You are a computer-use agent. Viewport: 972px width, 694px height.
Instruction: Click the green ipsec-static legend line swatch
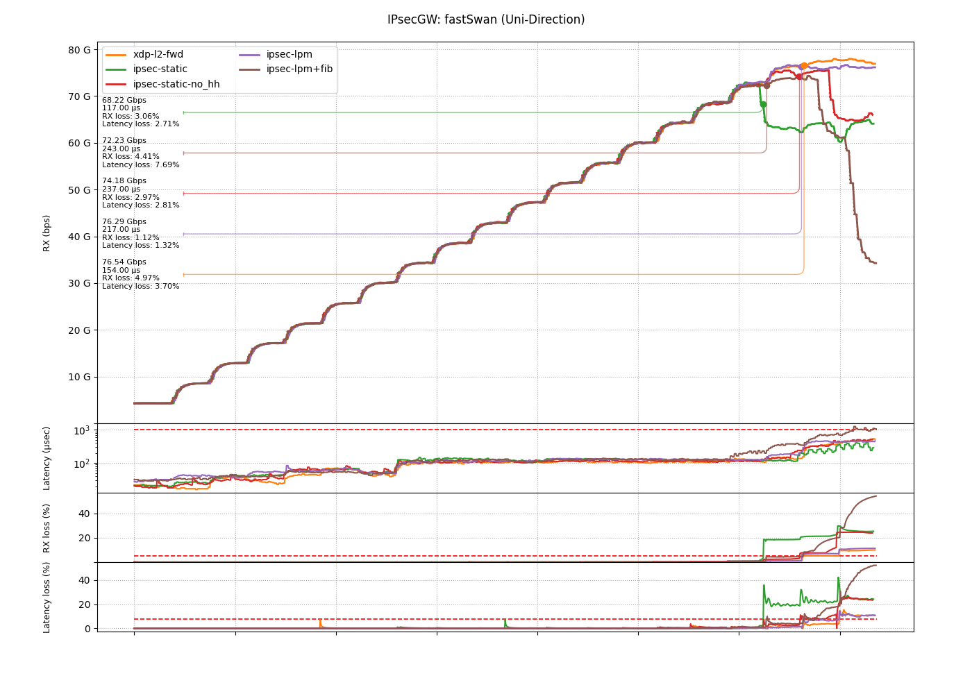coord(115,69)
